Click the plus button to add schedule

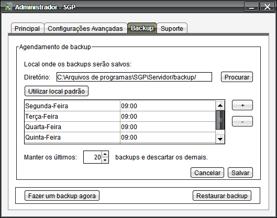242,105
